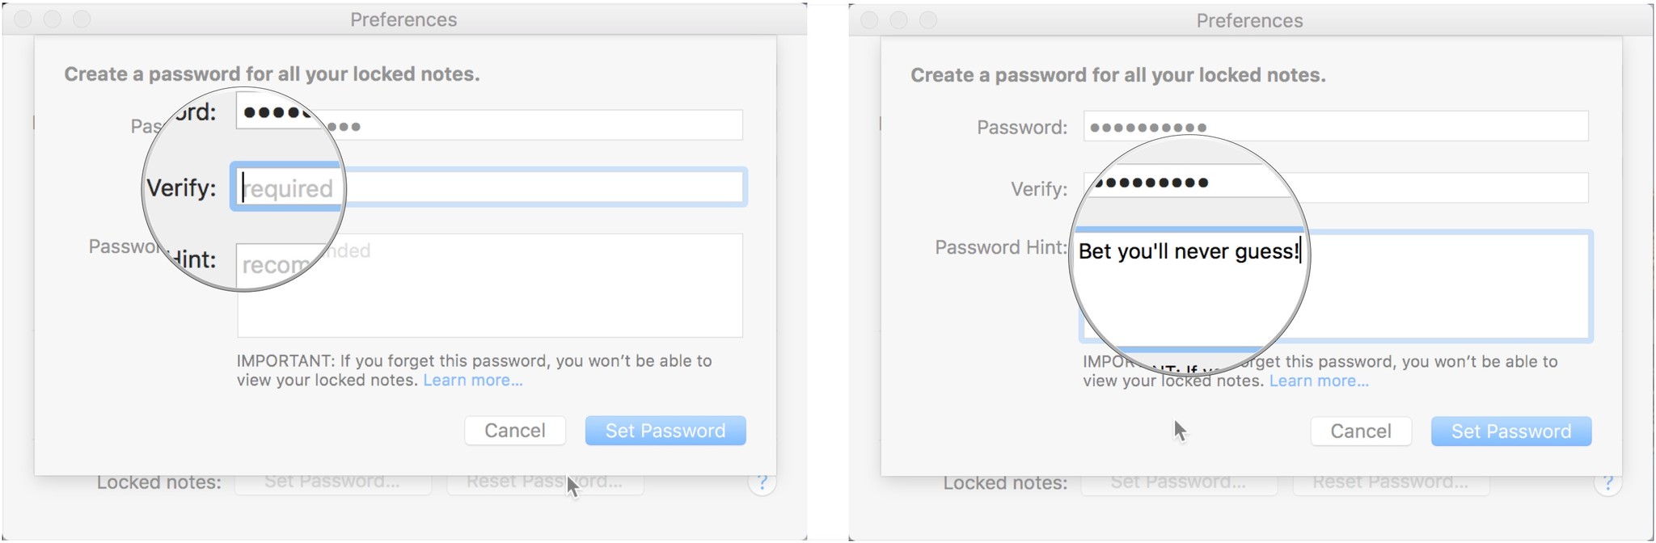Click dimmed 'Set Password…' beside Locked notes, right window
Image resolution: width=1656 pixels, height=543 pixels.
click(x=1178, y=483)
